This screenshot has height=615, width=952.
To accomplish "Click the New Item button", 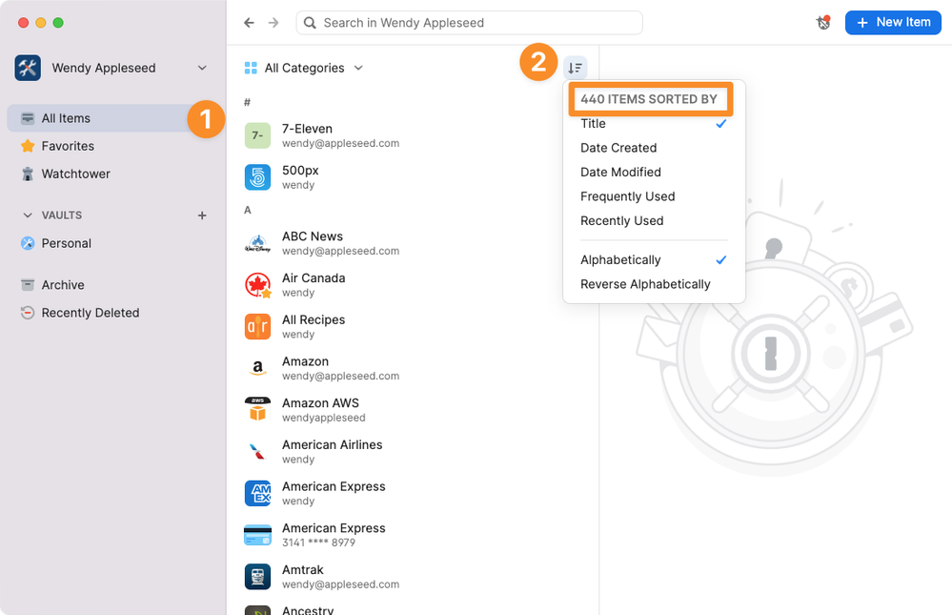I will [x=892, y=23].
